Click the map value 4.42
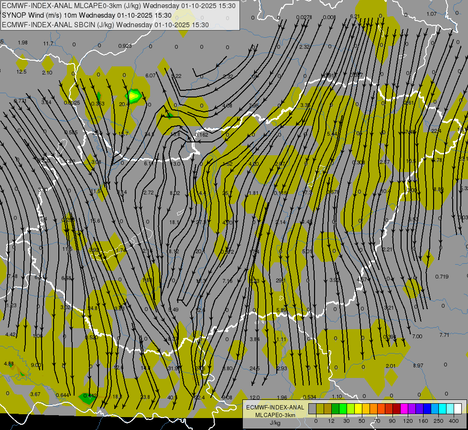 point(11,334)
